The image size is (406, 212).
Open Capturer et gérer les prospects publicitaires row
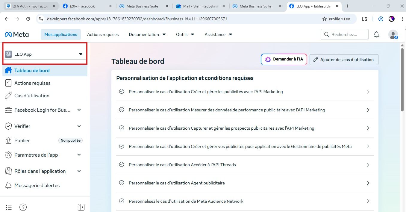click(x=245, y=128)
